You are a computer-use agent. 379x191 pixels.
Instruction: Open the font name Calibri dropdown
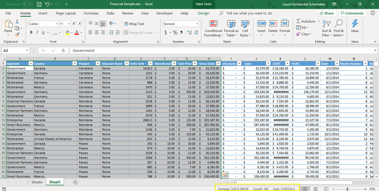pyautogui.click(x=57, y=24)
